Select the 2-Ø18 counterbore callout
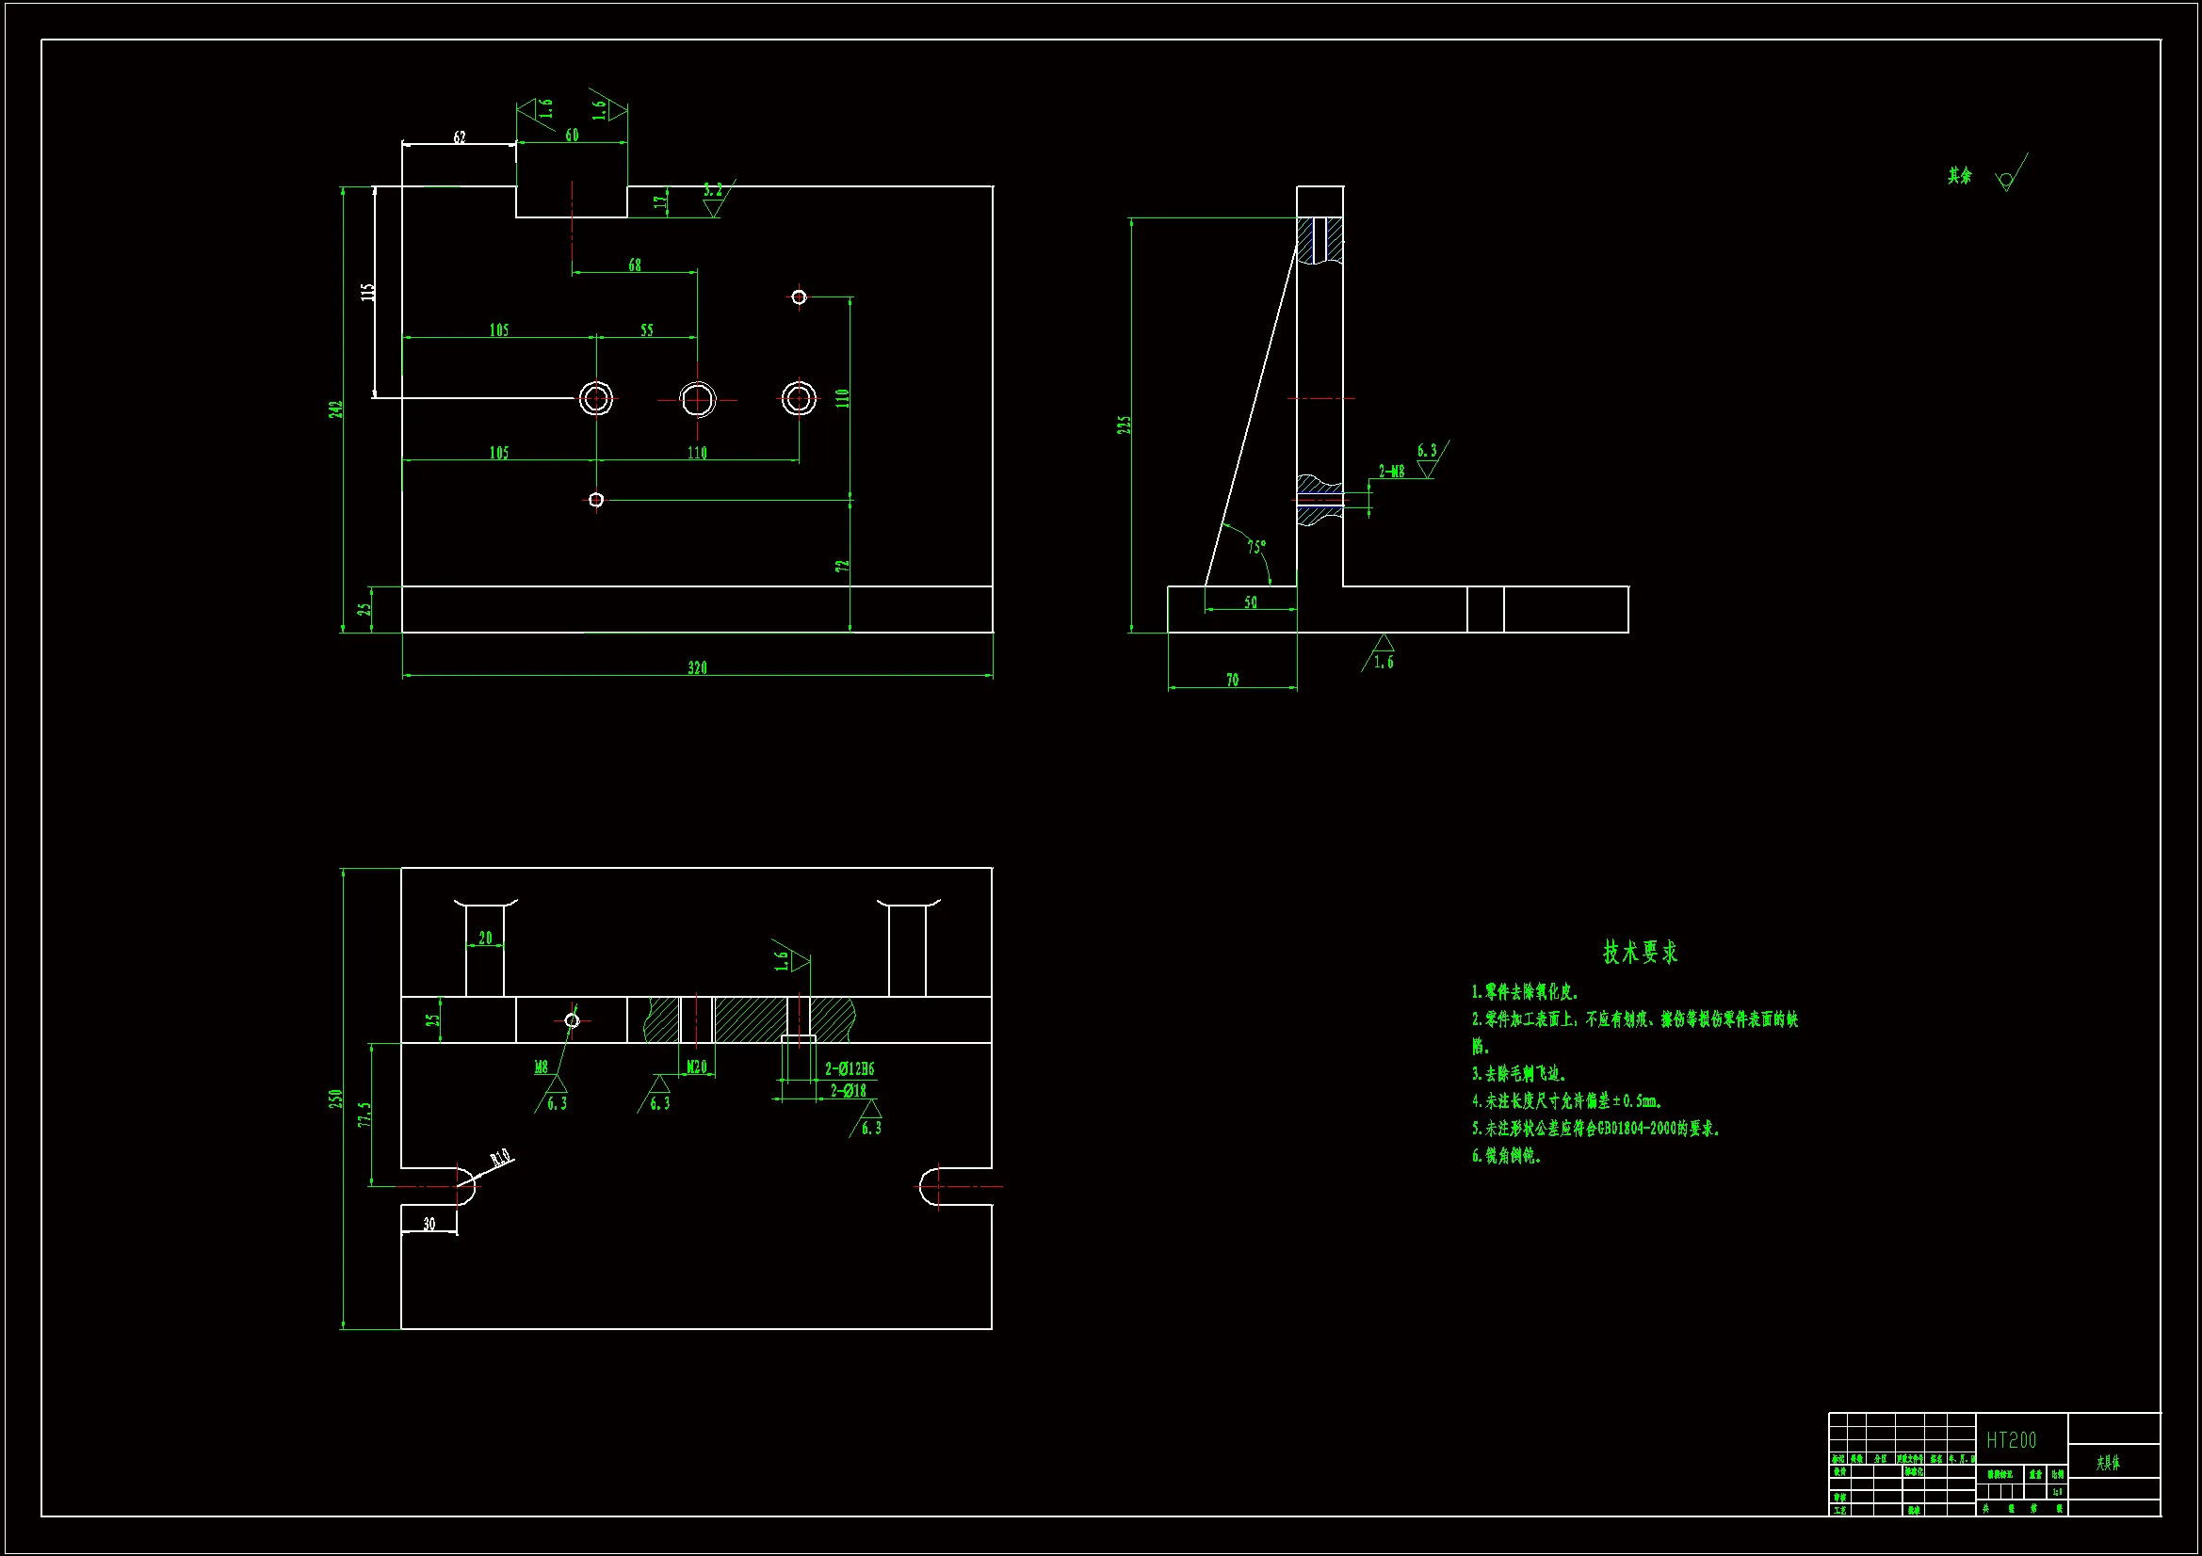 point(849,1090)
